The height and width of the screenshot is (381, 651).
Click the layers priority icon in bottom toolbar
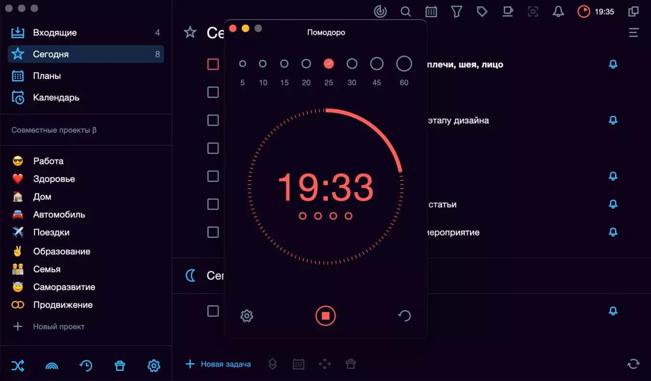[x=272, y=364]
